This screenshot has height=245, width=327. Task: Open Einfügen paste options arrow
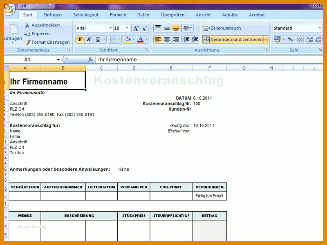click(13, 43)
